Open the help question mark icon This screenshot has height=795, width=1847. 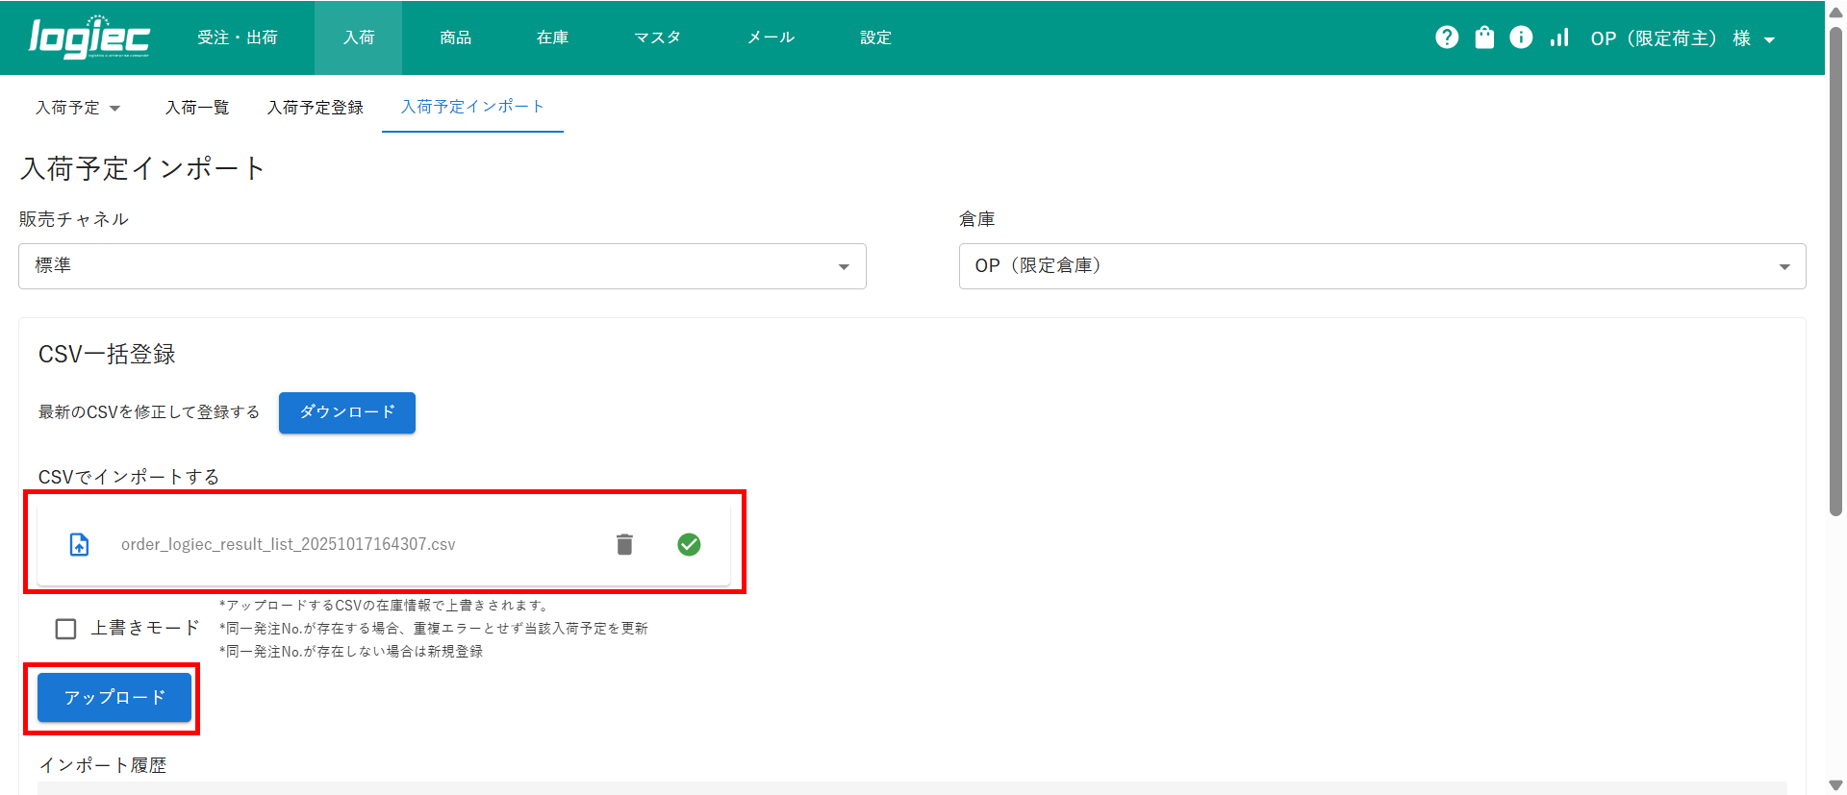click(1446, 37)
